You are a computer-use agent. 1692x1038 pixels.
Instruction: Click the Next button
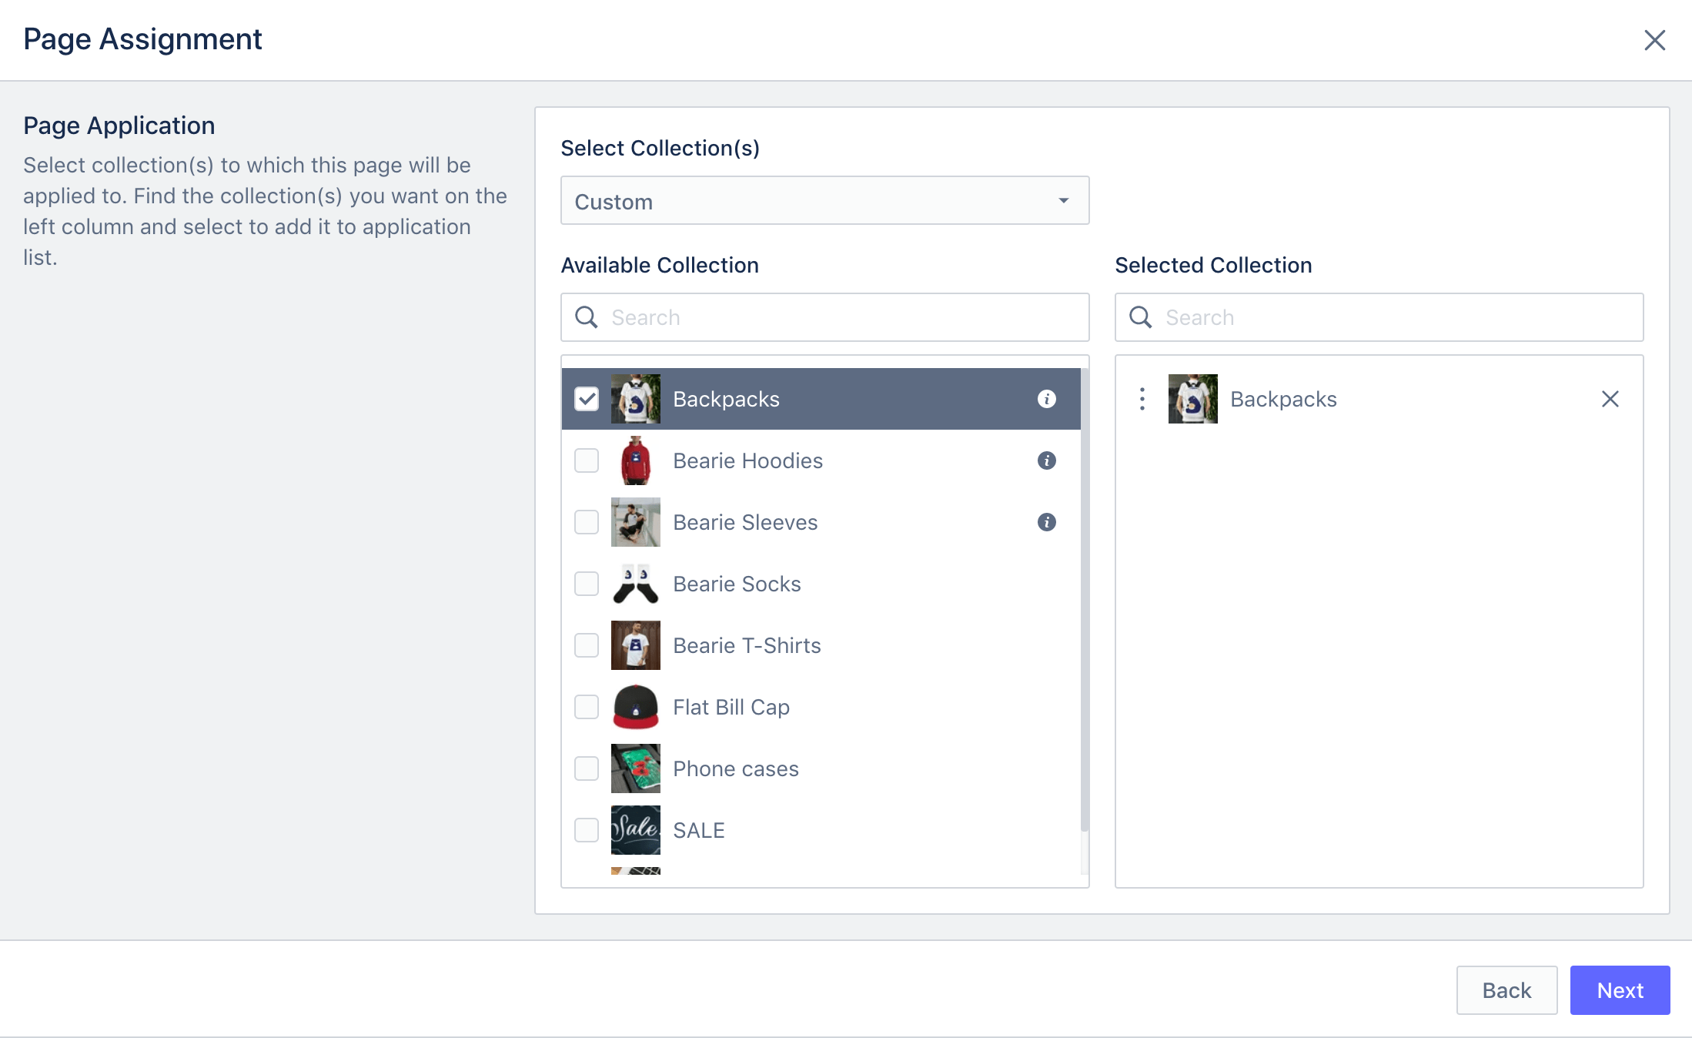tap(1620, 990)
